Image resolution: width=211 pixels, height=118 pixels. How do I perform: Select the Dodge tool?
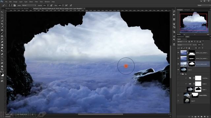(2, 51)
